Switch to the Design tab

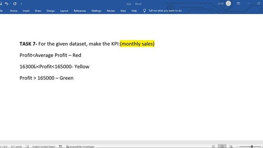pyautogui.click(x=51, y=11)
